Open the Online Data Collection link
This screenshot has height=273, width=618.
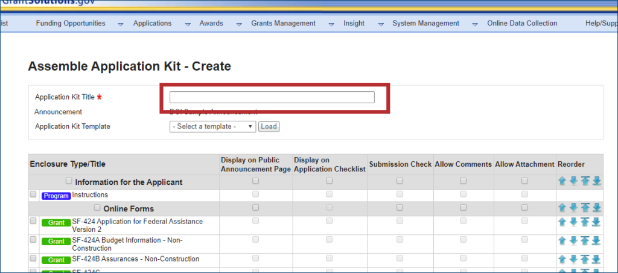pos(522,24)
